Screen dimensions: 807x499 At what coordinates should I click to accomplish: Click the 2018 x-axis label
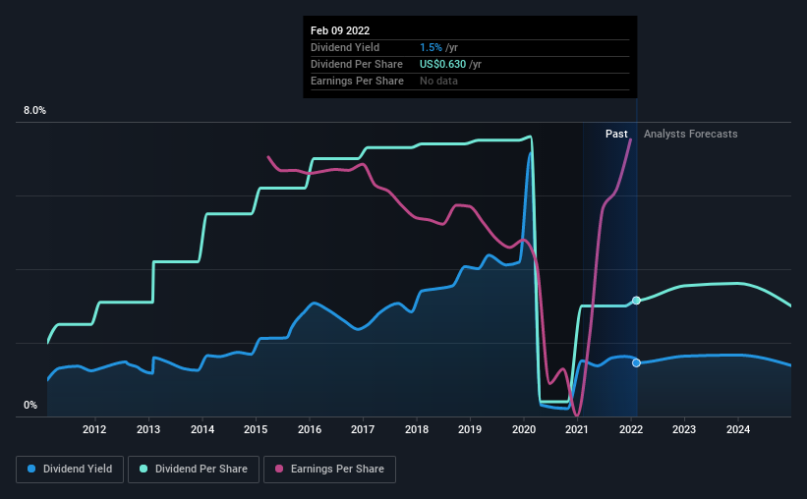pos(417,429)
